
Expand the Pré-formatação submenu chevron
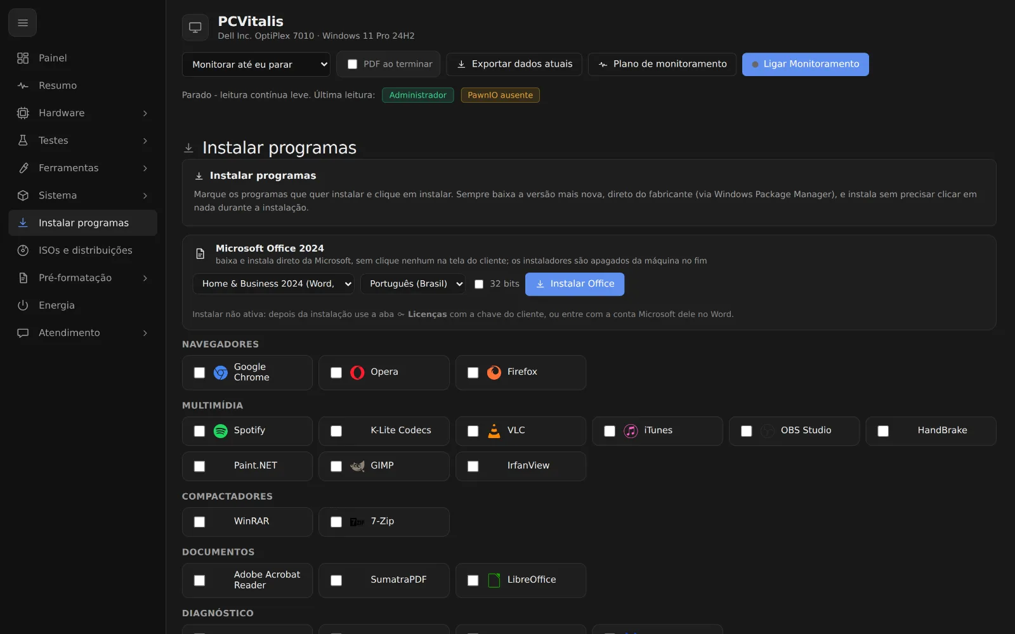[145, 278]
